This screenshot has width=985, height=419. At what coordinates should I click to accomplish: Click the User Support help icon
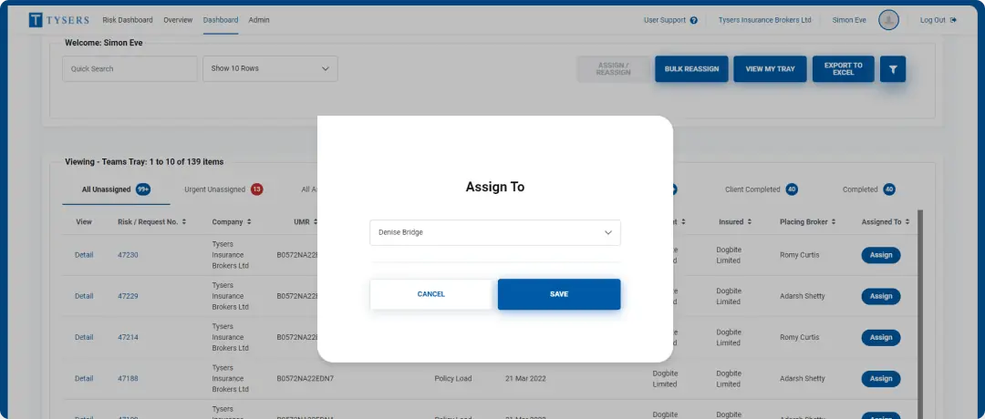693,20
